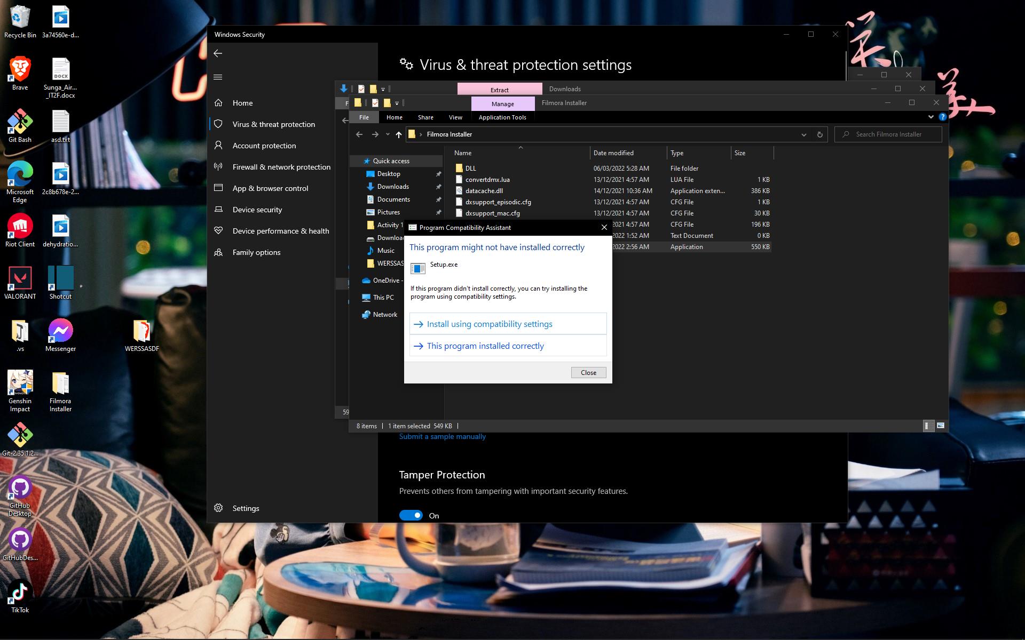Refresh the Filmora Installer folder
Viewport: 1025px width, 640px height.
coord(819,134)
